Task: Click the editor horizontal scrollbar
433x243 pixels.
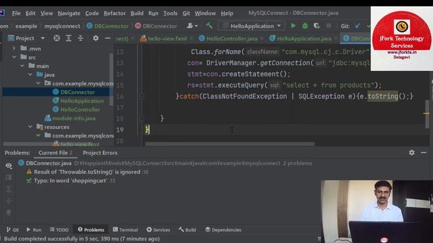Action: (x=230, y=144)
